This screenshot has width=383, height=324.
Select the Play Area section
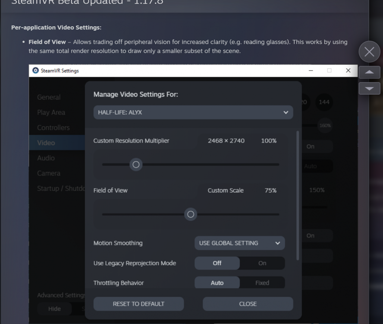[x=50, y=112]
